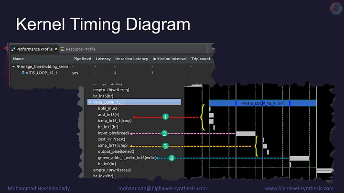This screenshot has width=344, height=193.
Task: Select empty_18(writereq) in schedule list
Action: coord(111,90)
